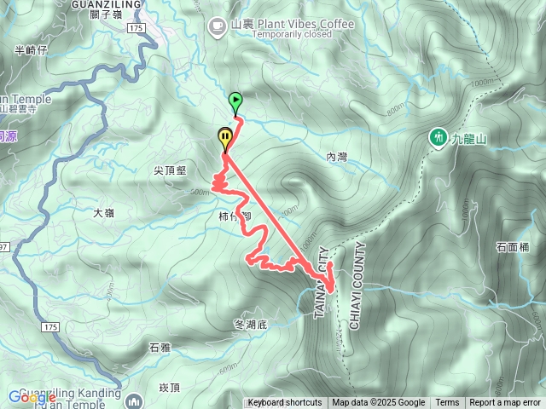Viewport: 546px width, 409px height.
Task: Click the green start marker pin
Action: (x=235, y=103)
